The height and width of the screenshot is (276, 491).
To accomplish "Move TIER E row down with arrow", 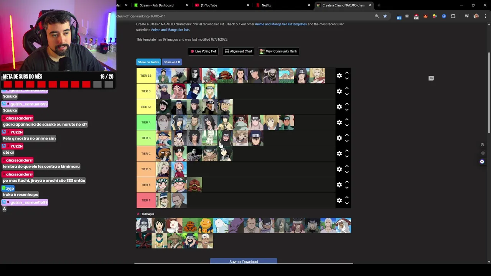I will click(347, 188).
